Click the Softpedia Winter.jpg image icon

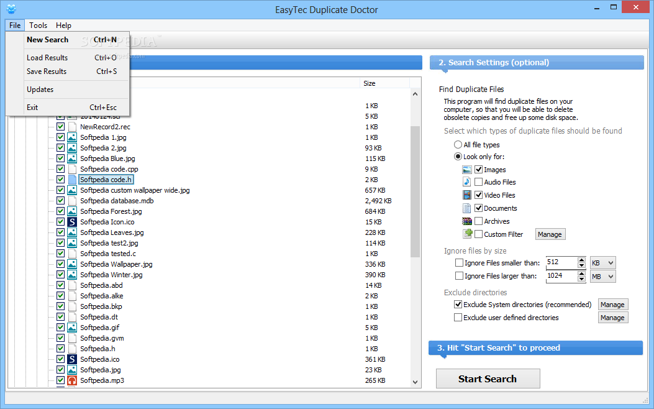click(72, 275)
